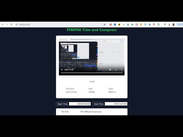The image size is (183, 137).
Task: Open the video player's three-dot options menu
Action: click(x=122, y=70)
